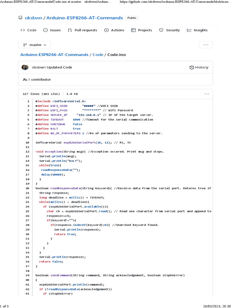Click the Code breadcrumb link
The image size is (231, 308).
point(98,54)
